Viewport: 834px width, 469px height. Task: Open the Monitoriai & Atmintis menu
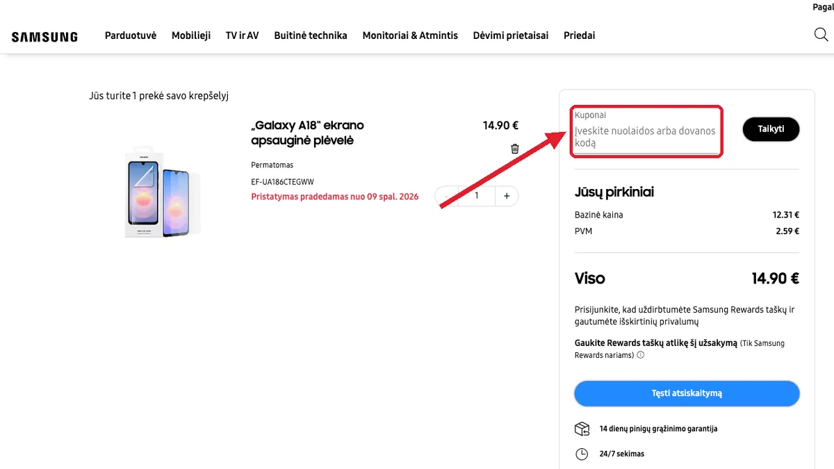point(410,35)
